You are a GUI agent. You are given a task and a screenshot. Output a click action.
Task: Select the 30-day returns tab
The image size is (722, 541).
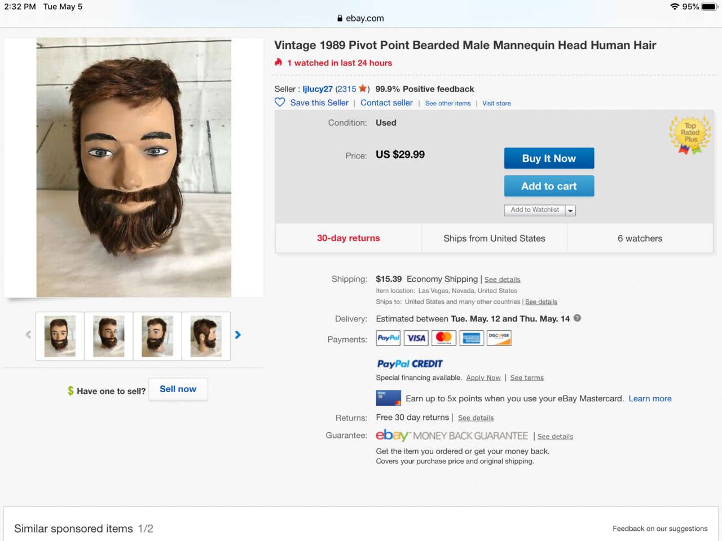tap(349, 238)
